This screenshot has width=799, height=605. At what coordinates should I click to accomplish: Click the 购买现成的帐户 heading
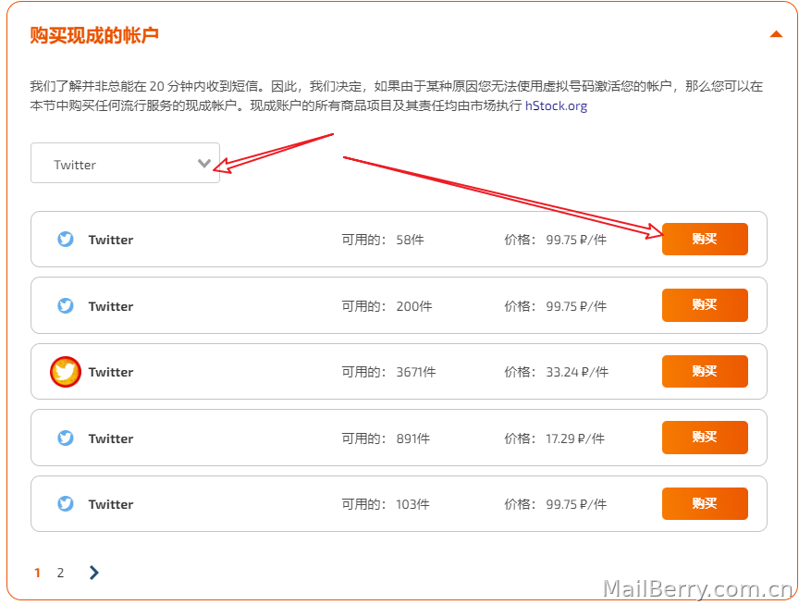tap(94, 35)
